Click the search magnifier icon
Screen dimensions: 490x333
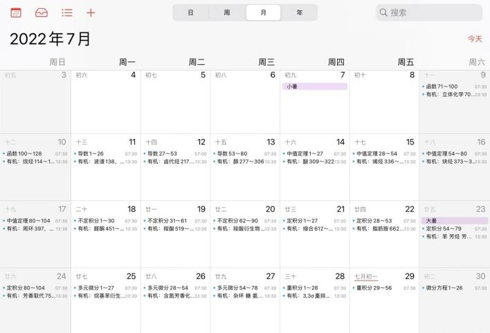(x=384, y=12)
